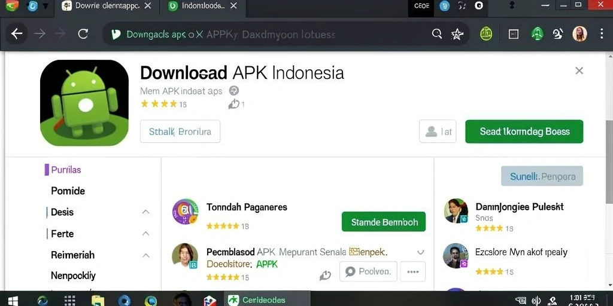Click the Ezcslore Nyn akof rpeaiy avatar

pyautogui.click(x=456, y=256)
